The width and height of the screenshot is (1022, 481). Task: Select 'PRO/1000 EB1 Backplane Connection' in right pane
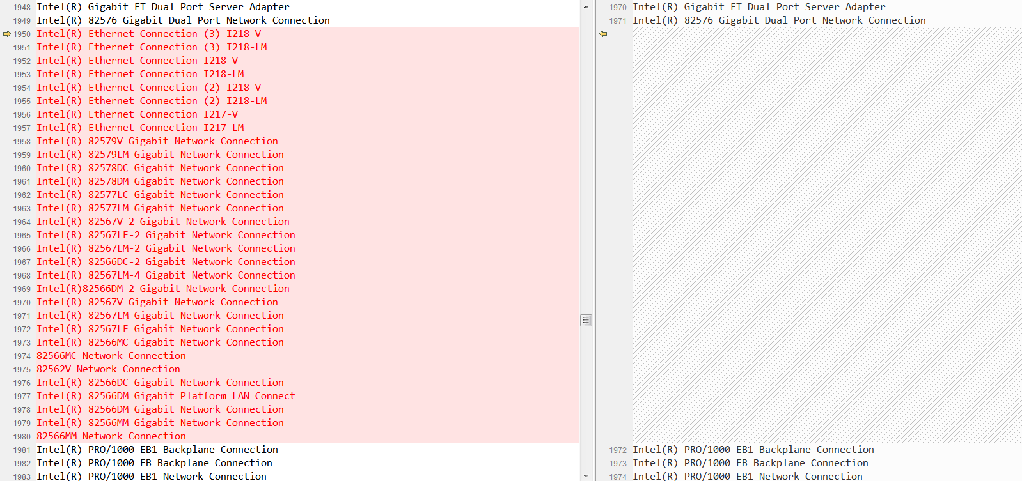[x=753, y=450]
